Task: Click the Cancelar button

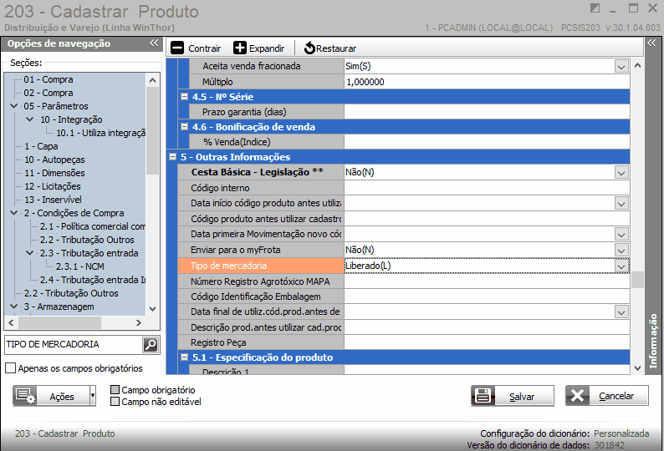Action: 607,396
